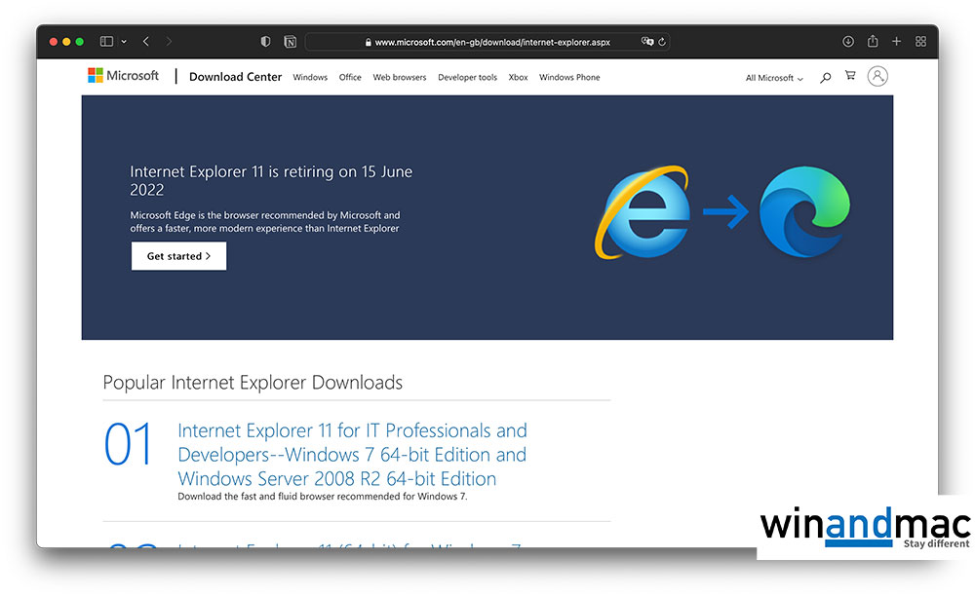Open the Windows menu item
Screen dimensions: 975x596
[310, 78]
